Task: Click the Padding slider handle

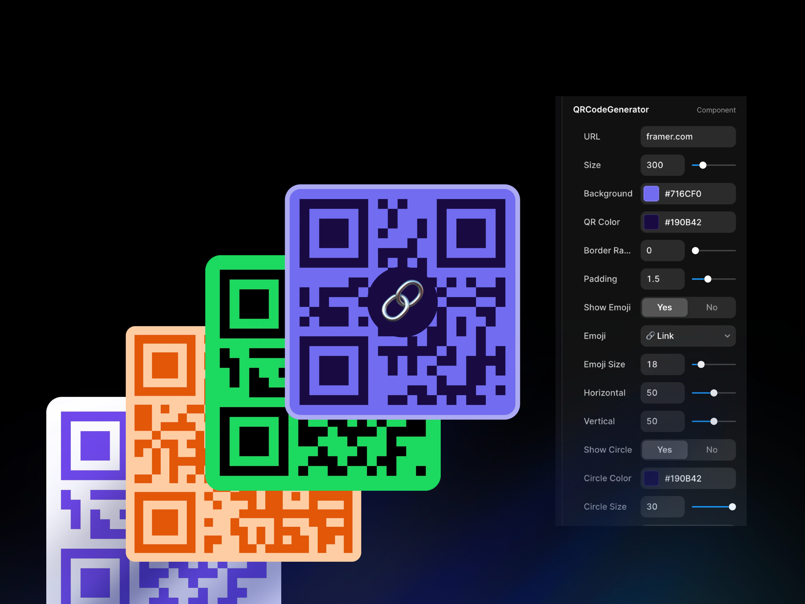Action: (707, 279)
